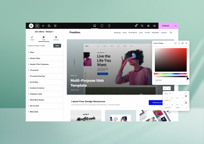Viewport: 204px width, 144px height.
Task: Reset color in the Color Picker
Action: [x=175, y=43]
